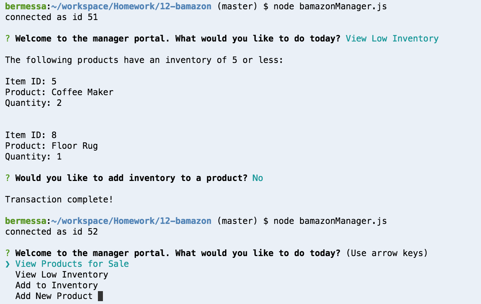Click the Product: Floor Rug line
This screenshot has height=304, width=481.
coord(51,146)
